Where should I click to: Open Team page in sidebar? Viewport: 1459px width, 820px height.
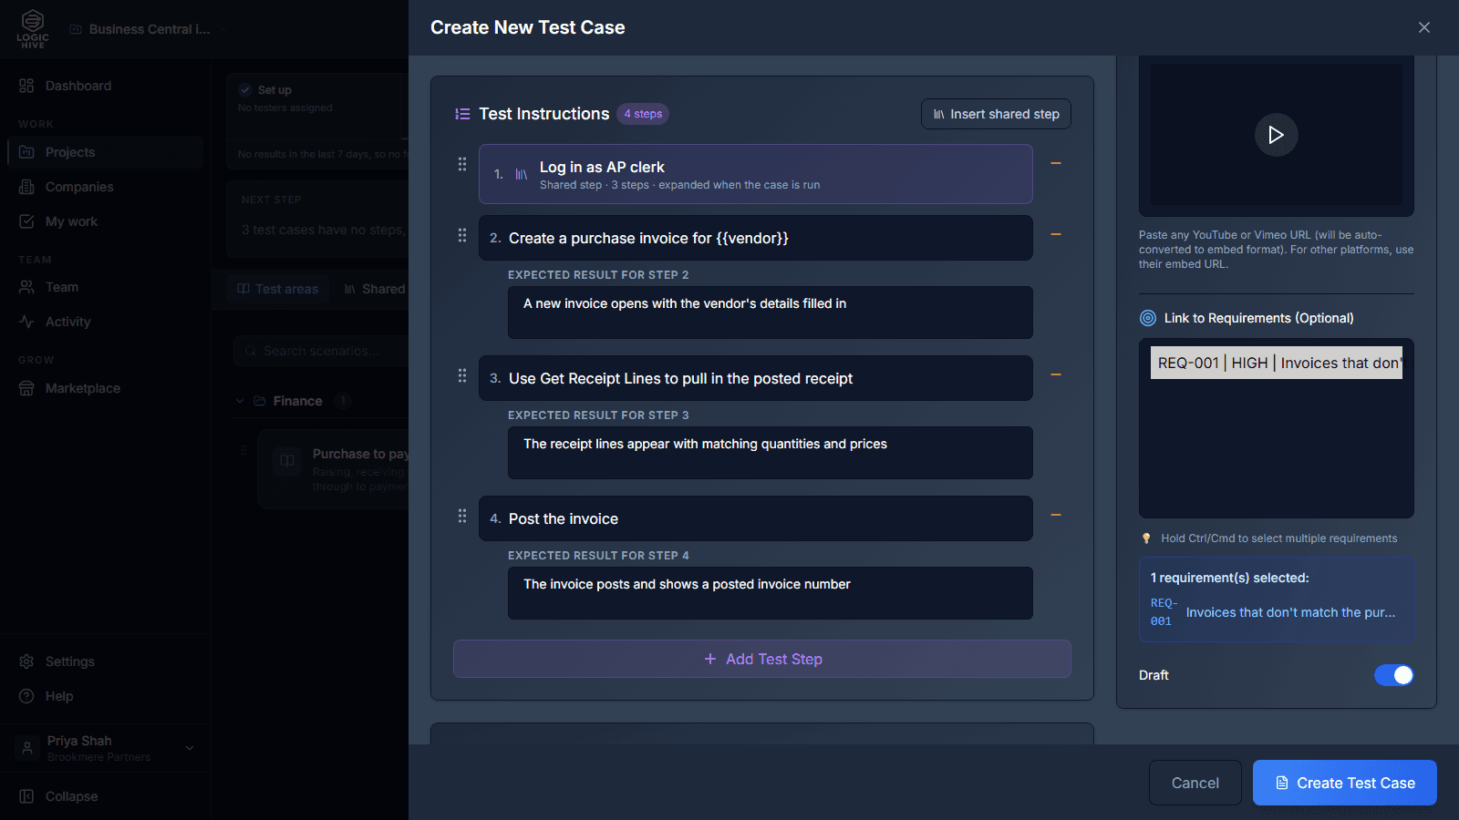(x=105, y=287)
